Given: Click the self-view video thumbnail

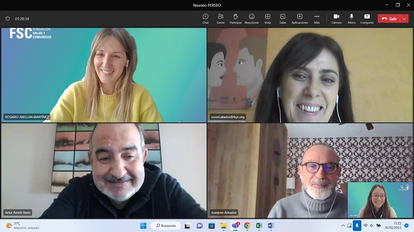Looking at the screenshot, I should [x=379, y=200].
